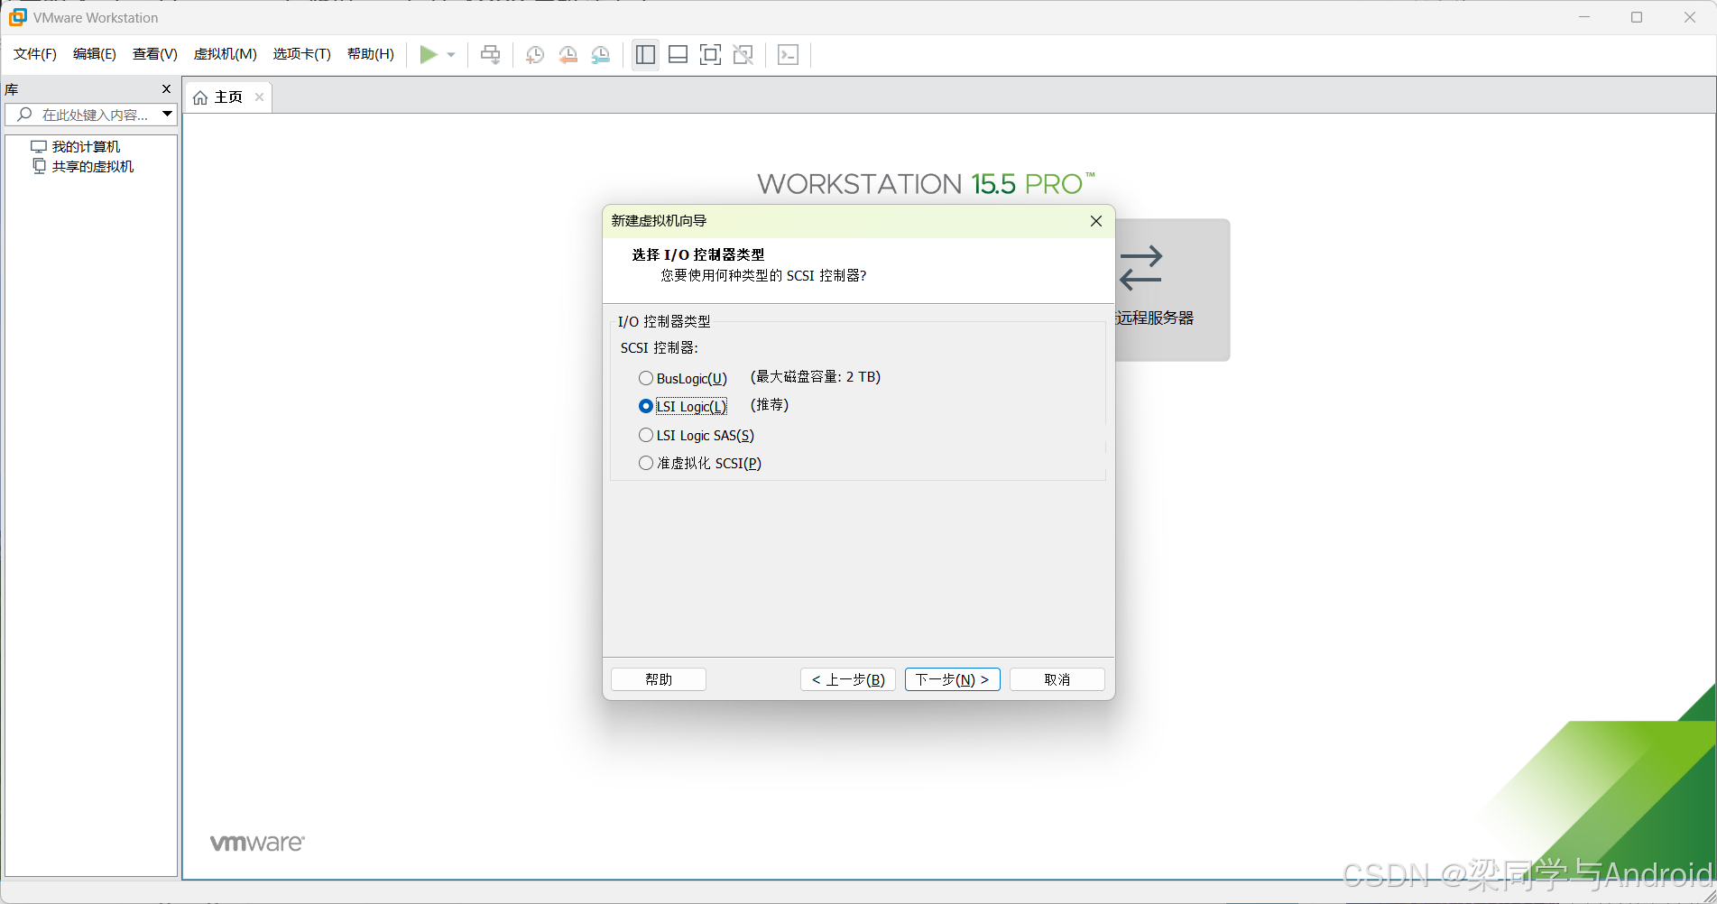Select the 准虚拟化 SCSI(P) radio button

646,463
